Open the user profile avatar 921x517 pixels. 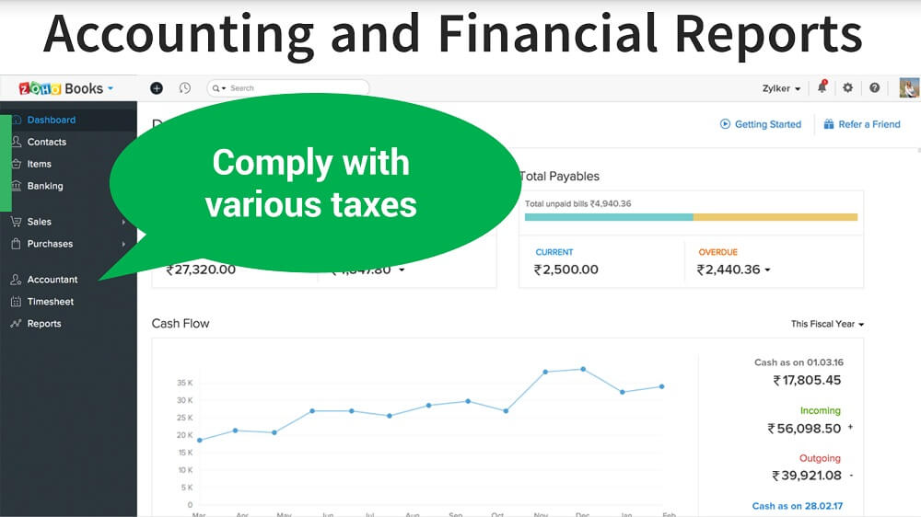coord(909,88)
